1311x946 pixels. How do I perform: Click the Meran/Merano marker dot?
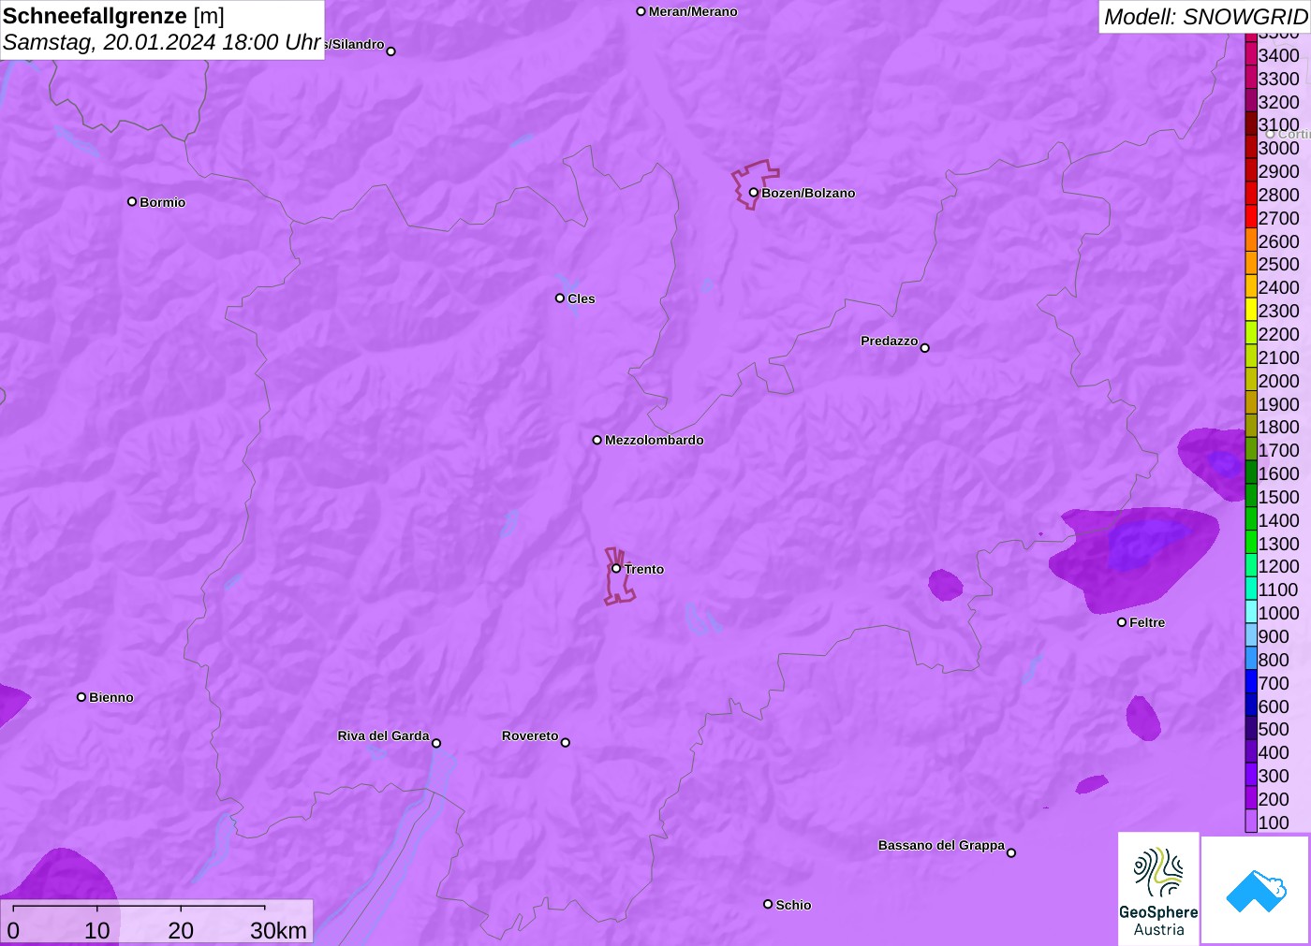pos(641,11)
